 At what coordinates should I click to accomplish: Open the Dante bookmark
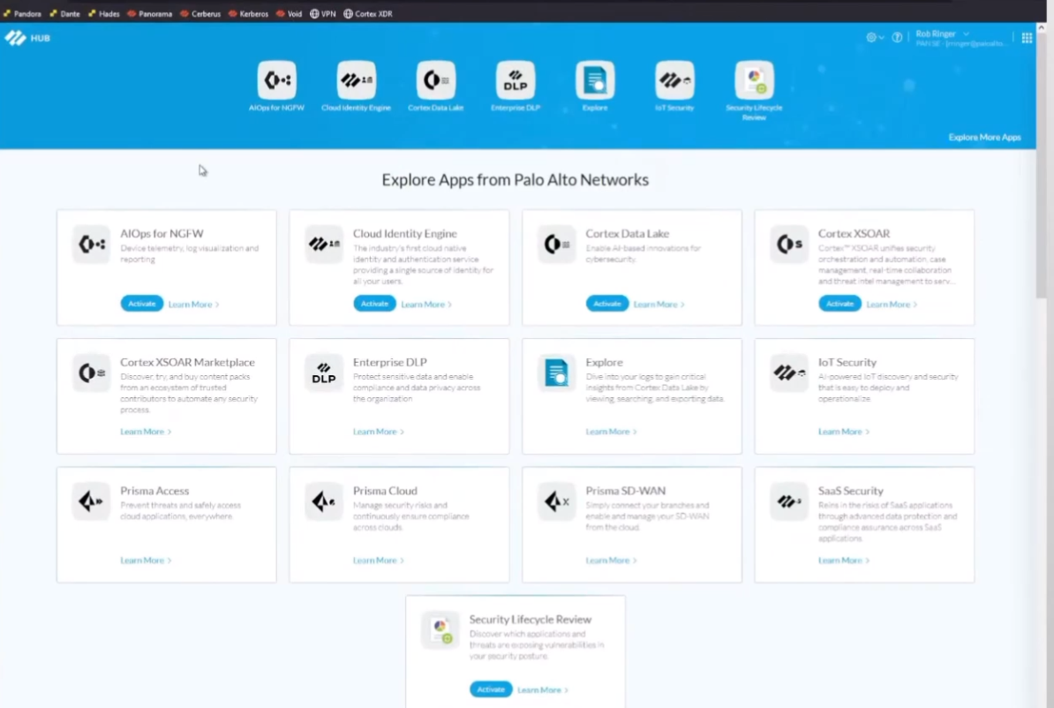[65, 13]
